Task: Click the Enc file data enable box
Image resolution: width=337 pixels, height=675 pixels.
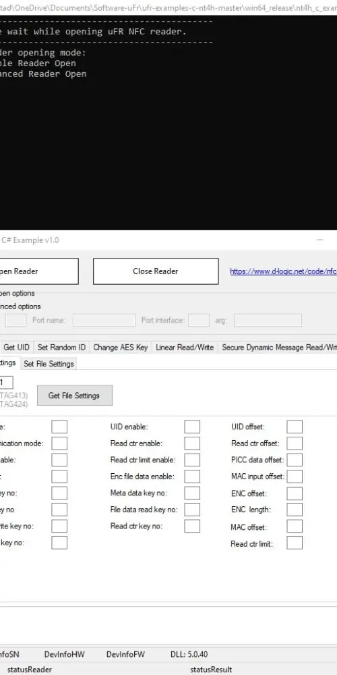Action: [x=192, y=477]
